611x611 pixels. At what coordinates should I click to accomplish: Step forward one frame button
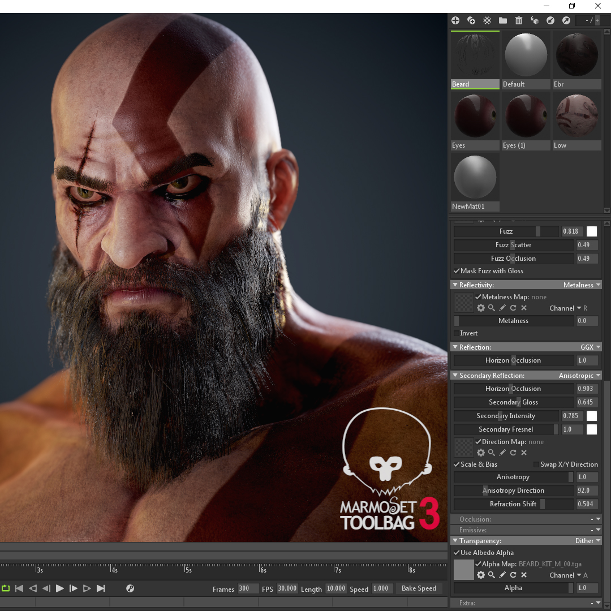[73, 588]
